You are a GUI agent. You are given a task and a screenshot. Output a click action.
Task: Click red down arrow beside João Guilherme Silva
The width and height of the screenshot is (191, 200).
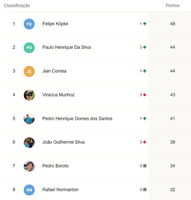coord(144,142)
